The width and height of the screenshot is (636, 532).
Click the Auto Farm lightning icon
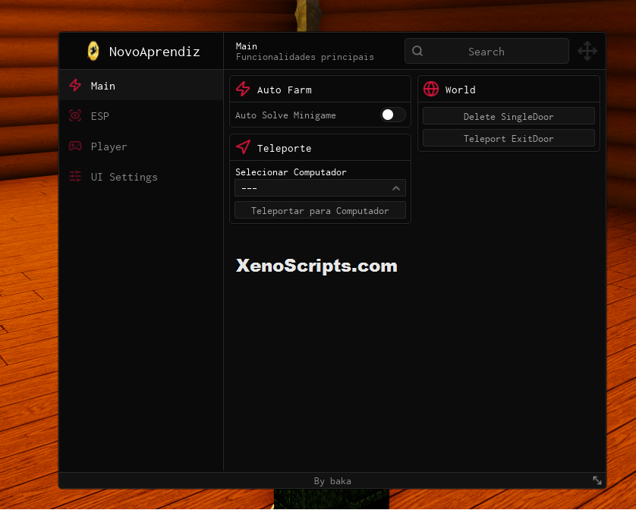click(x=243, y=90)
